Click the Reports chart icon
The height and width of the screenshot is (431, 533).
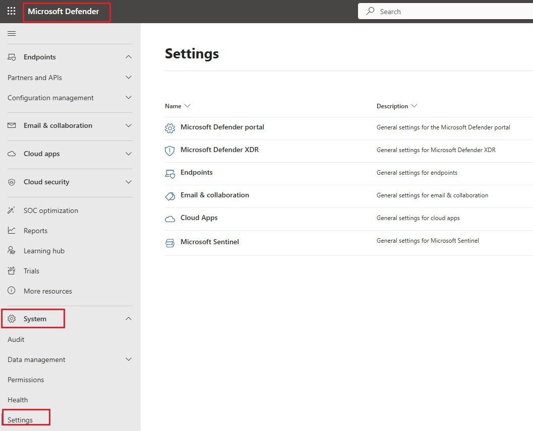click(12, 231)
